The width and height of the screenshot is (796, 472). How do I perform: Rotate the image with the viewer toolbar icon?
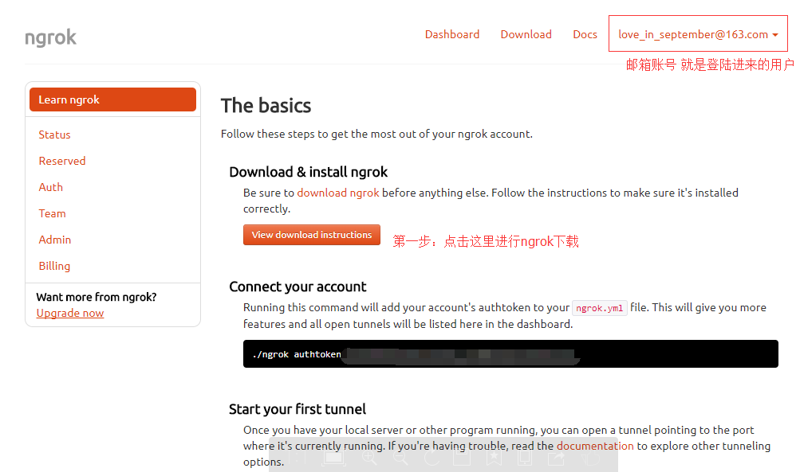(432, 458)
